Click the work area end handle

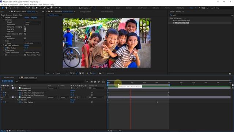click(169, 85)
